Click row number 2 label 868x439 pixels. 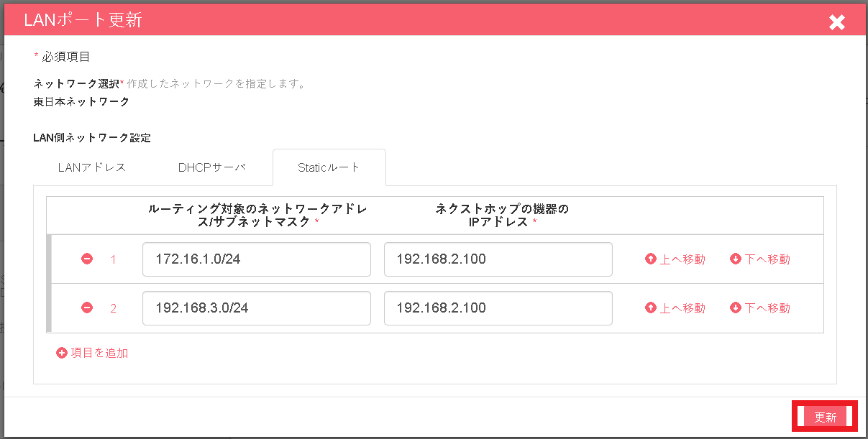coord(113,308)
